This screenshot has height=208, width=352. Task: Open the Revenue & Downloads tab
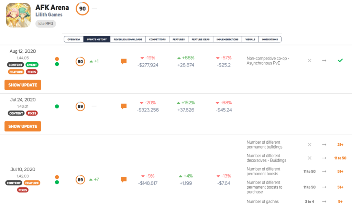coord(128,40)
